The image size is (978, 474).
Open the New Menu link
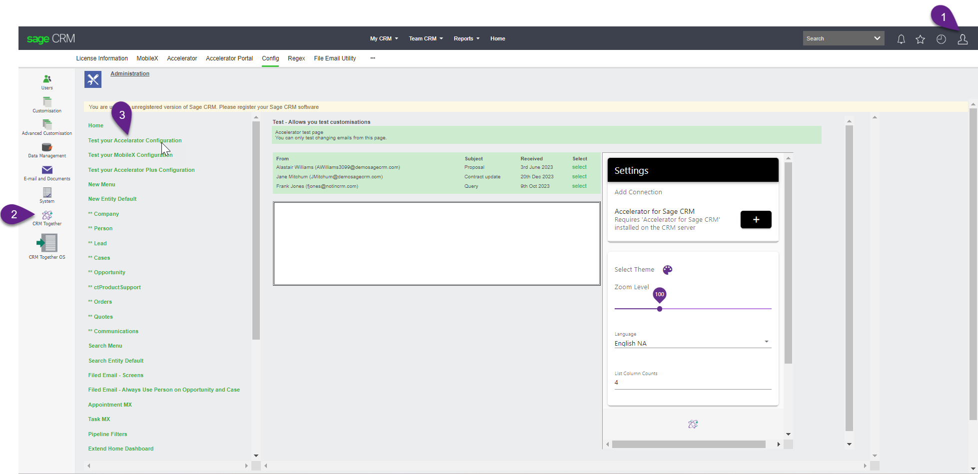(x=101, y=184)
